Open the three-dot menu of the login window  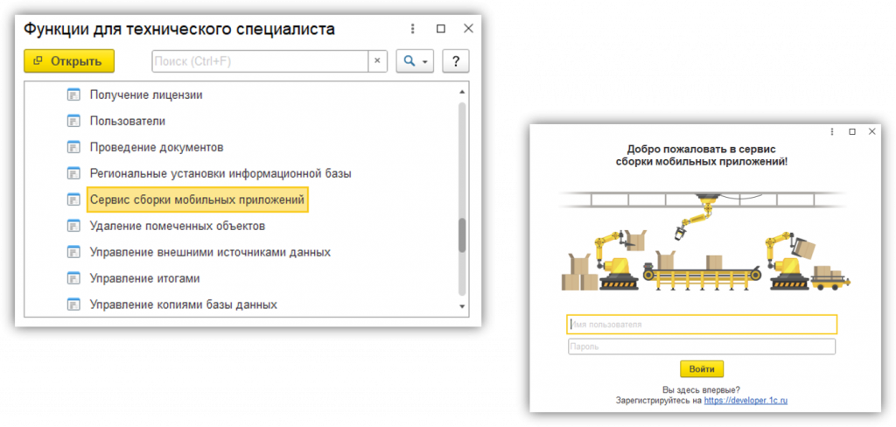[x=833, y=131]
